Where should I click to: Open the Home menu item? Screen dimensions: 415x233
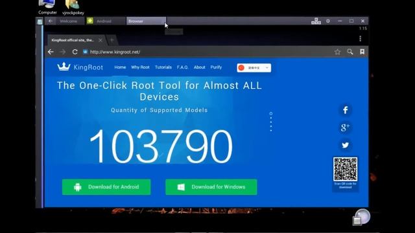pos(120,67)
